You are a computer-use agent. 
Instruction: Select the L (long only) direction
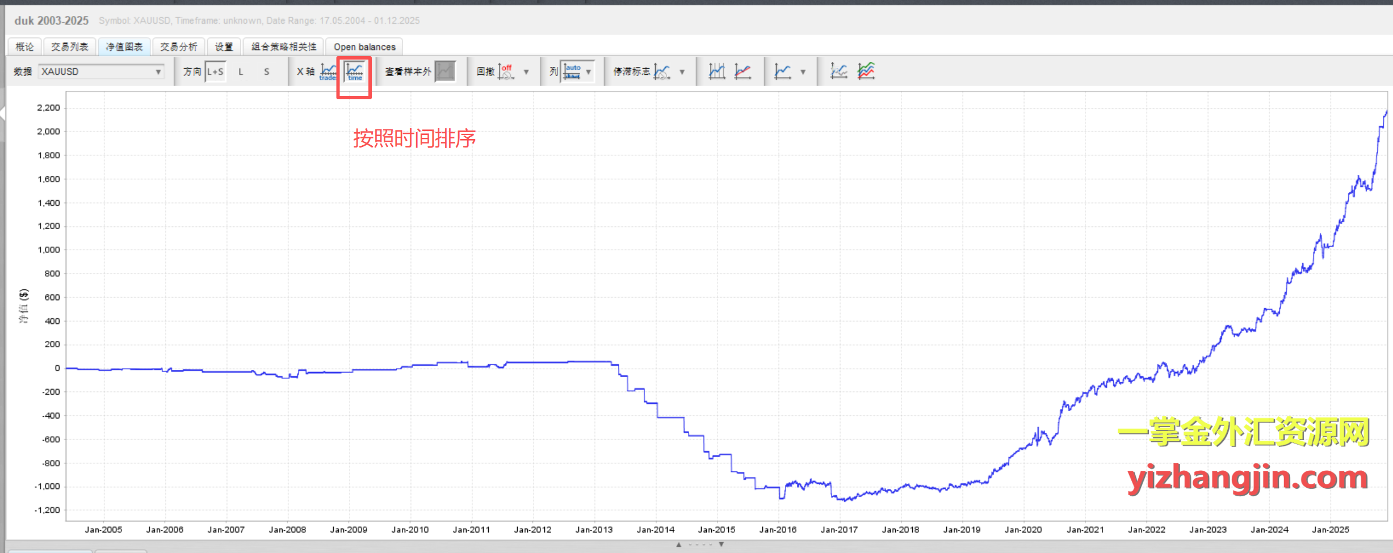pos(241,71)
